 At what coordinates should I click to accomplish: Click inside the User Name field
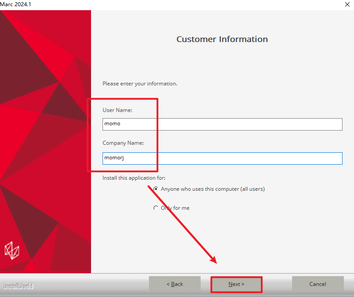click(222, 124)
